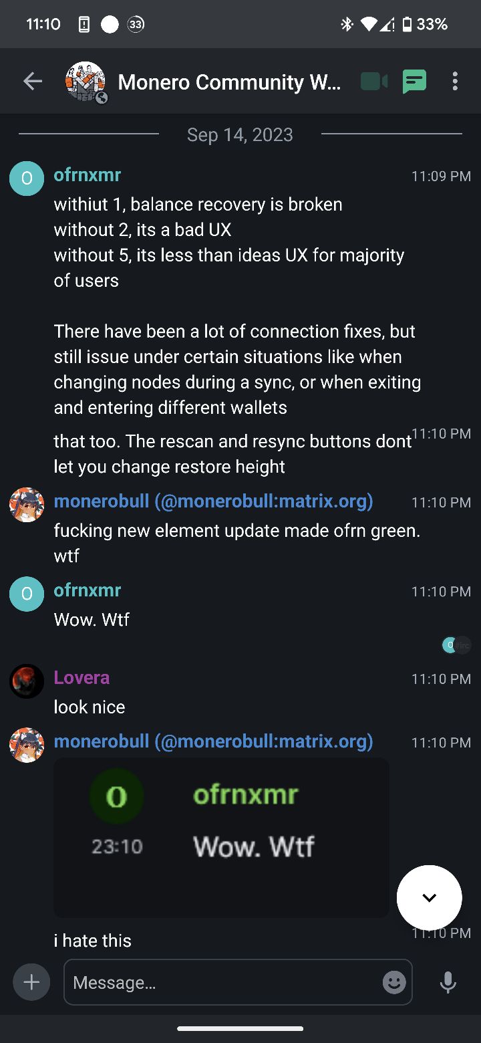The width and height of the screenshot is (481, 1043).
Task: Focus the Message input field
Action: pos(224,982)
